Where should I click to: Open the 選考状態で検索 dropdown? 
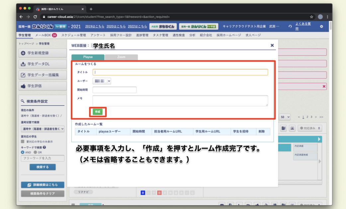[x=43, y=129]
